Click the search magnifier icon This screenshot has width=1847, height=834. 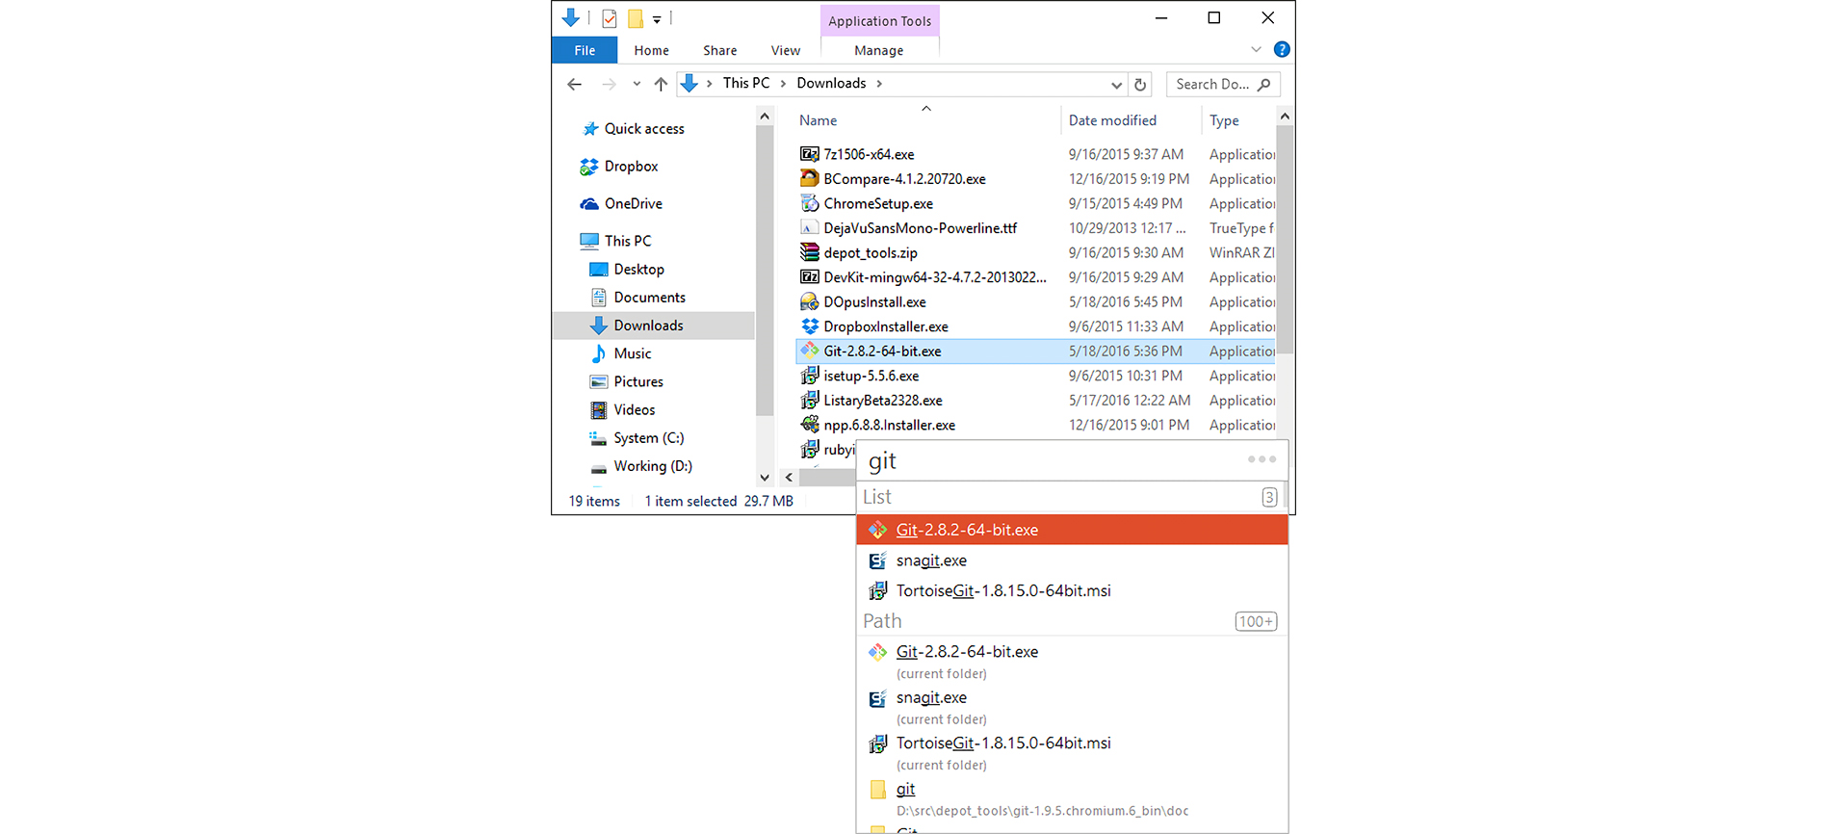[1264, 85]
